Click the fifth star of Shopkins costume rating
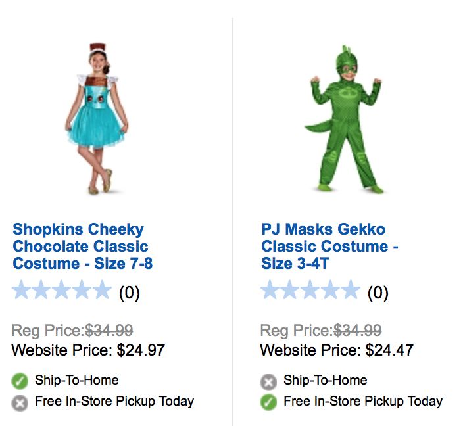This screenshot has height=426, width=463. tap(101, 291)
